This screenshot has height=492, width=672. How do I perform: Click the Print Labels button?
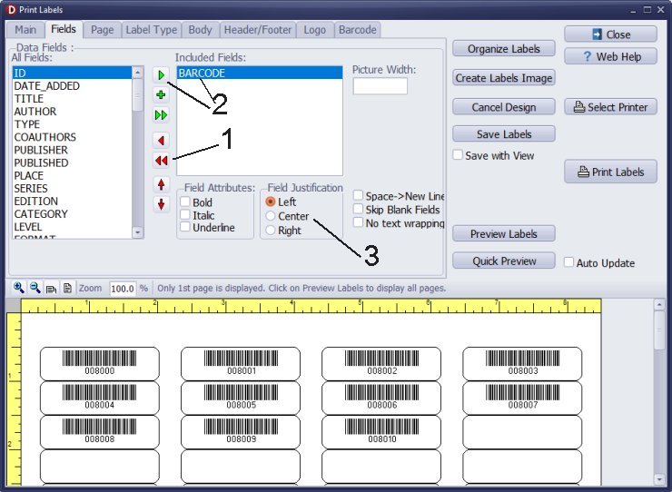click(x=610, y=172)
